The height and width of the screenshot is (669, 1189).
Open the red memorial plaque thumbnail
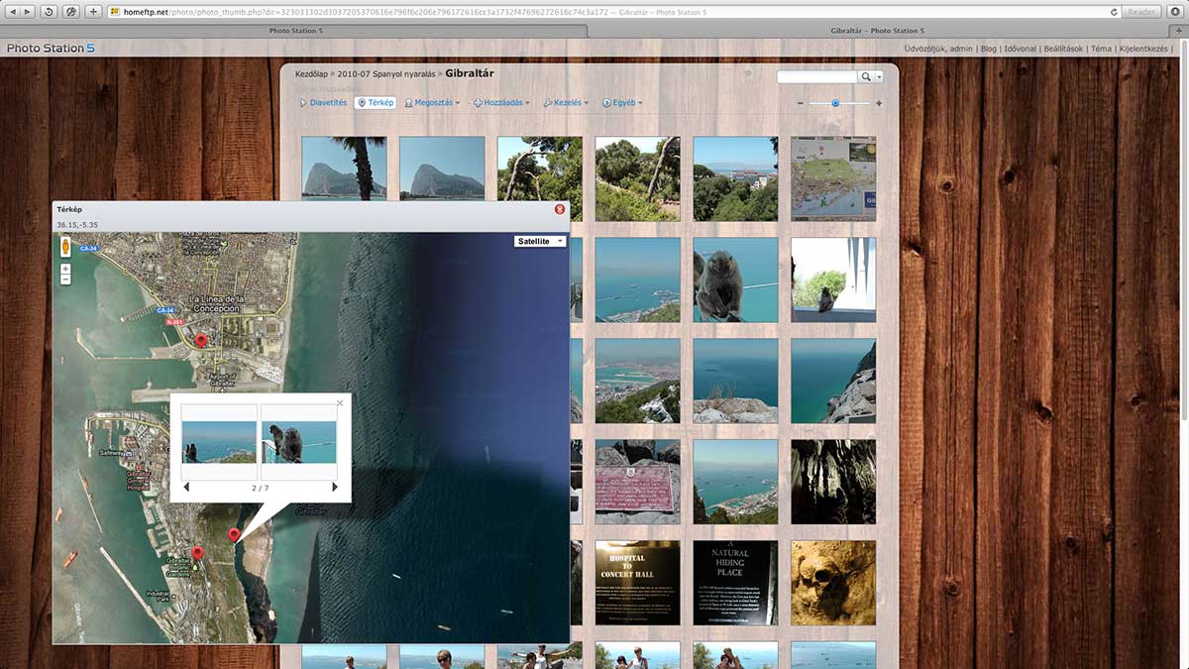click(x=638, y=482)
